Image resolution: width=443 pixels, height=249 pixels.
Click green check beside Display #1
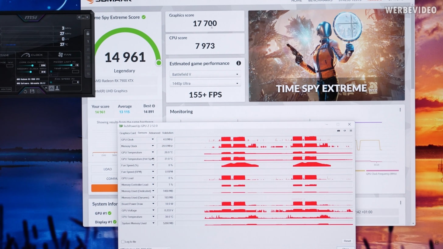[x=115, y=222]
